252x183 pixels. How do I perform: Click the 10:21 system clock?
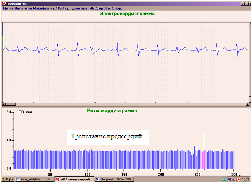[245, 179]
